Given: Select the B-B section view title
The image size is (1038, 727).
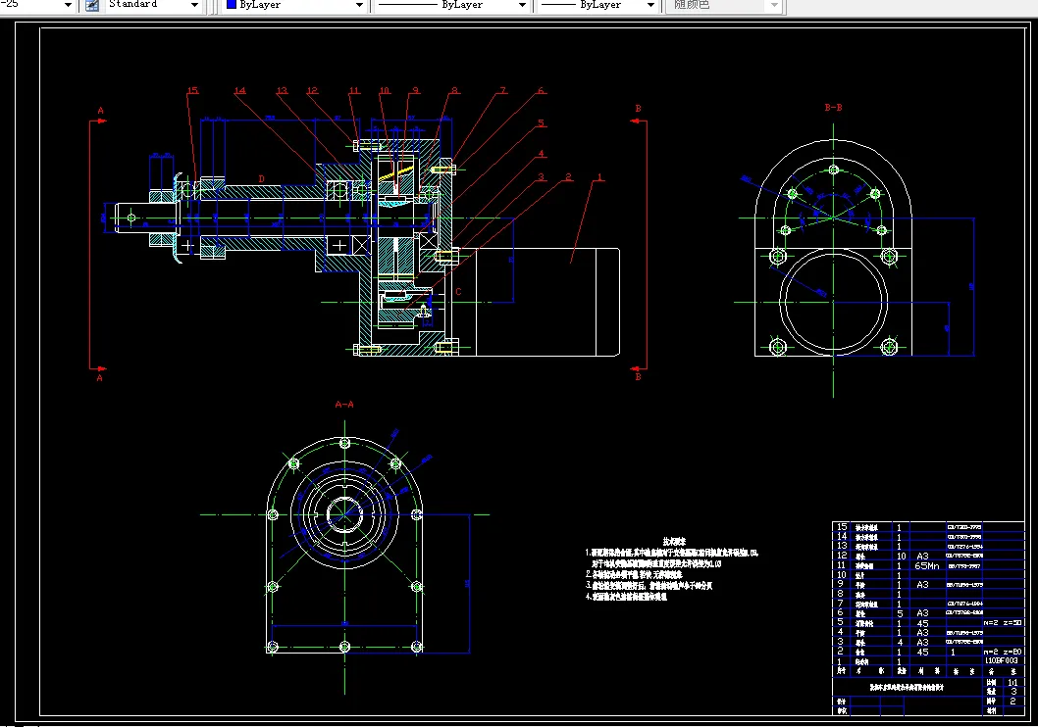Looking at the screenshot, I should click(834, 107).
